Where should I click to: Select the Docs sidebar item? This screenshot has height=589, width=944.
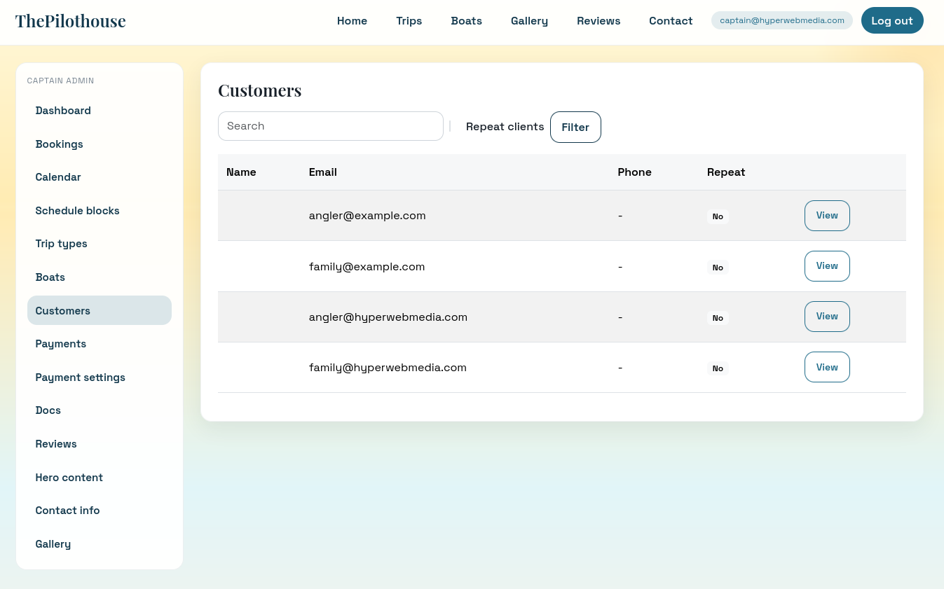coord(48,410)
